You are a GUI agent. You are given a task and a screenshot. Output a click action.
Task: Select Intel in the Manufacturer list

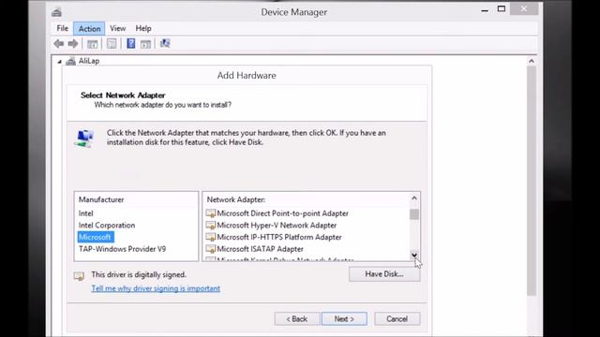(x=85, y=213)
